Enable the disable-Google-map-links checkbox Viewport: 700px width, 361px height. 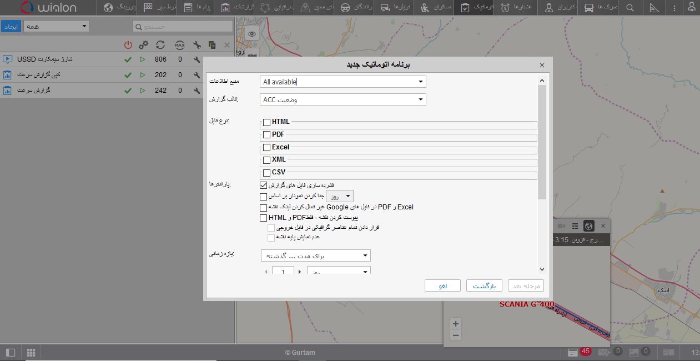click(x=264, y=207)
